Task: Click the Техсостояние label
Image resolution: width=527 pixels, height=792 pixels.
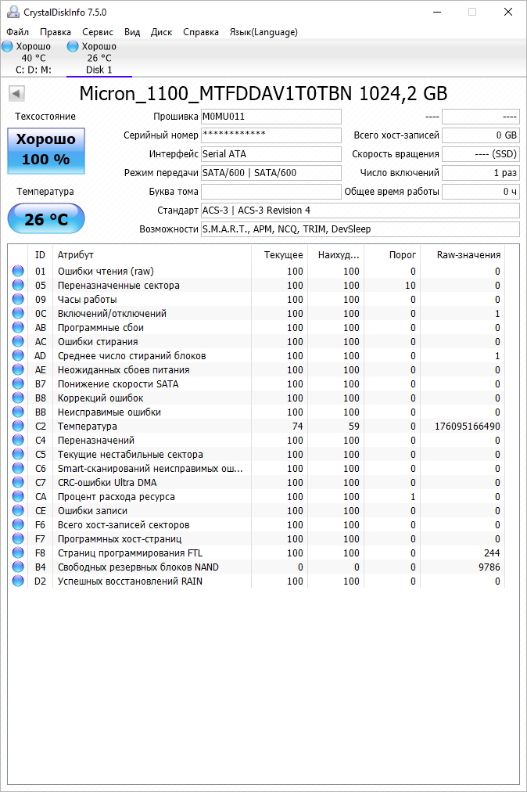Action: [45, 117]
